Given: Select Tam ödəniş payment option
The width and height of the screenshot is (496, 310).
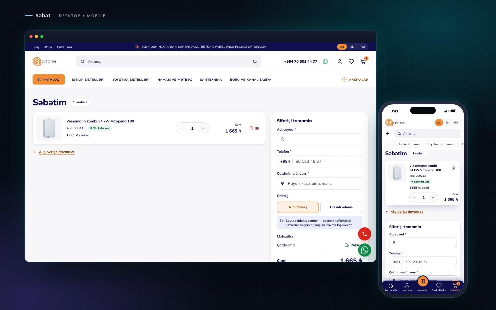Looking at the screenshot, I should click(x=298, y=207).
